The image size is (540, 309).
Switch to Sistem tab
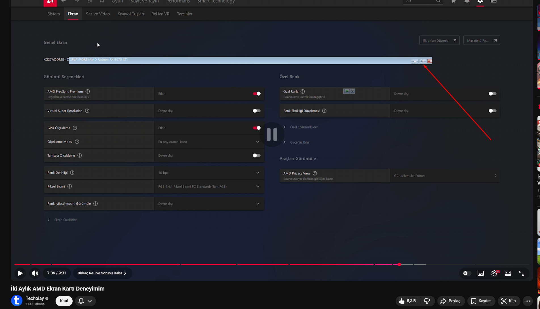pos(54,14)
